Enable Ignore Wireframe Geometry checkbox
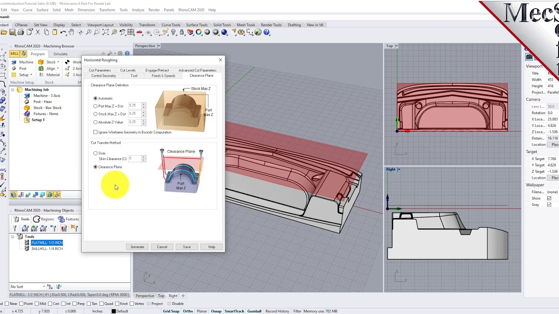The image size is (559, 314). (x=95, y=132)
